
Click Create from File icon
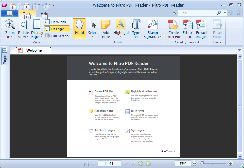point(173,24)
